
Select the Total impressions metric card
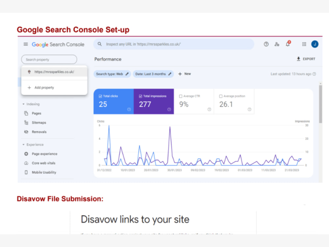(154, 101)
